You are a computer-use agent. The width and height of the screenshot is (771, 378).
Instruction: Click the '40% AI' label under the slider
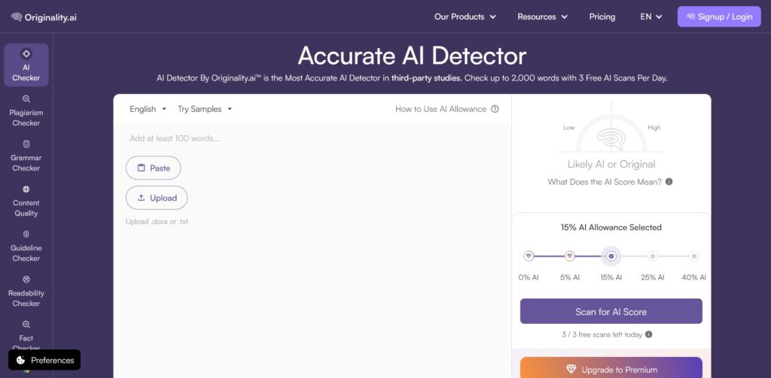point(693,277)
